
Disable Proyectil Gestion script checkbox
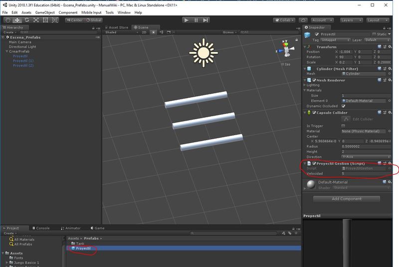coord(314,163)
